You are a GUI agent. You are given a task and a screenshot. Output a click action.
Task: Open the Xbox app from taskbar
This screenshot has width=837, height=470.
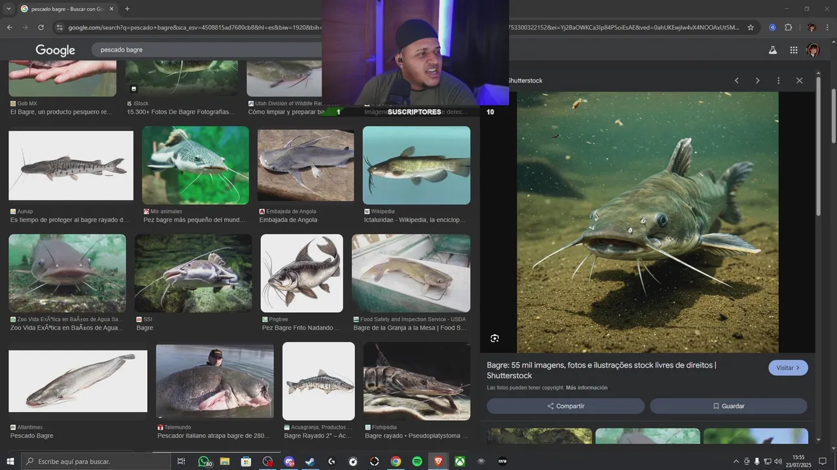[460, 462]
